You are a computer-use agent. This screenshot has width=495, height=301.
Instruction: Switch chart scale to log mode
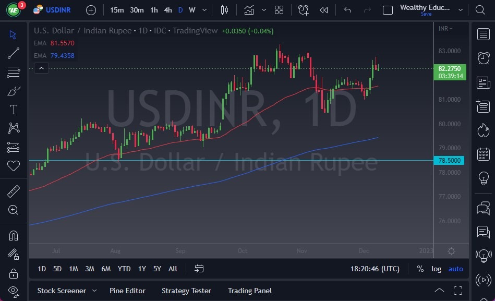click(x=437, y=269)
